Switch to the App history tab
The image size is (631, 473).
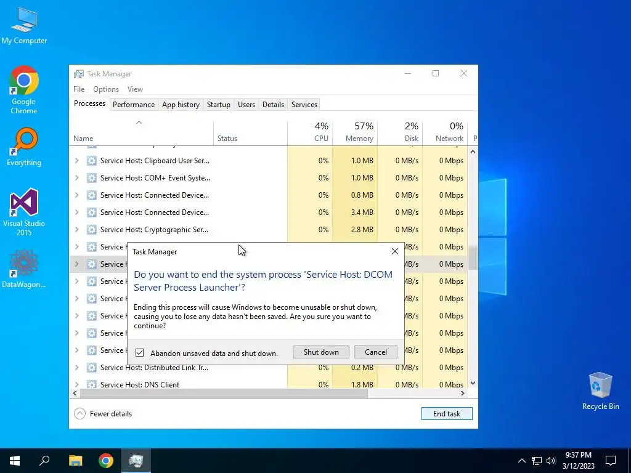pyautogui.click(x=181, y=105)
